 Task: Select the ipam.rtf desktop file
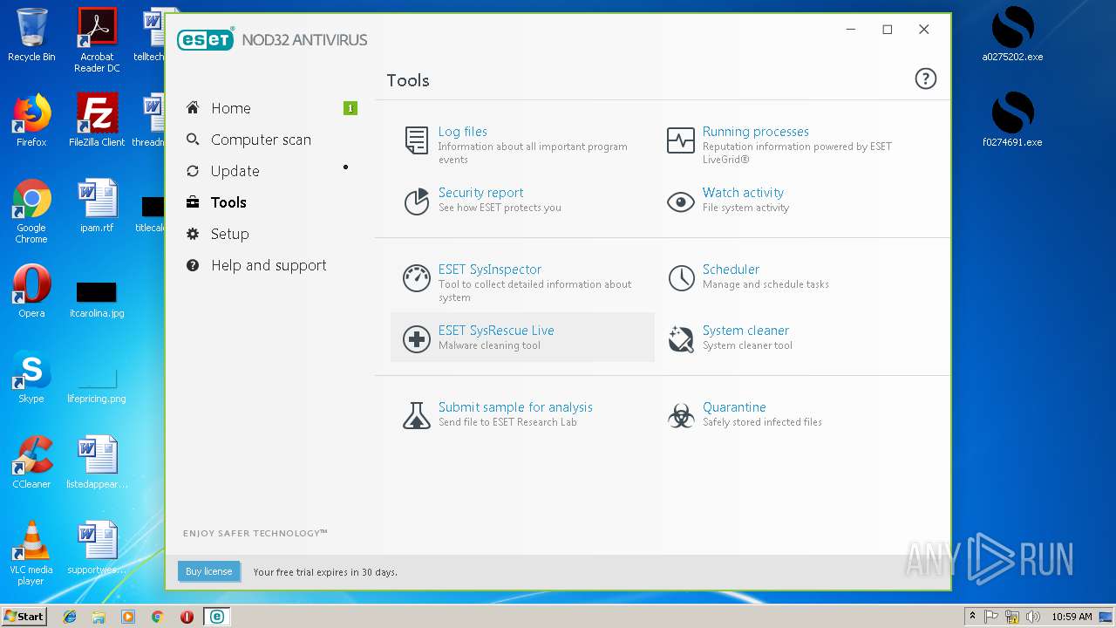(97, 206)
